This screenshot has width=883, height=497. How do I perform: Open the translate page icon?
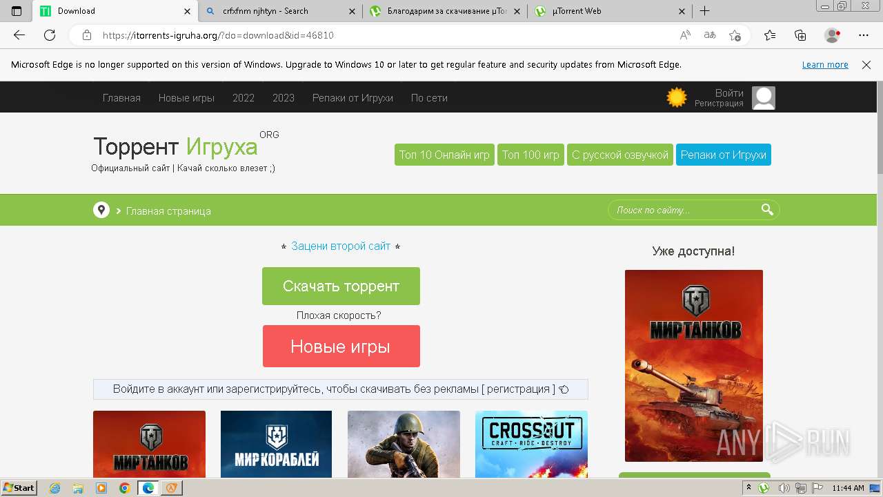pyautogui.click(x=710, y=35)
